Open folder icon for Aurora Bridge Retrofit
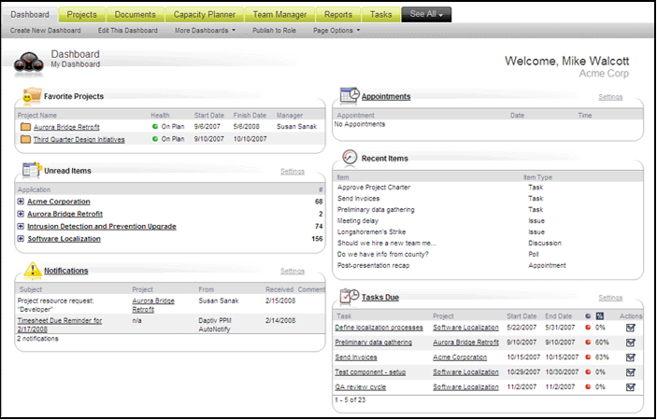The image size is (657, 420). 25,127
